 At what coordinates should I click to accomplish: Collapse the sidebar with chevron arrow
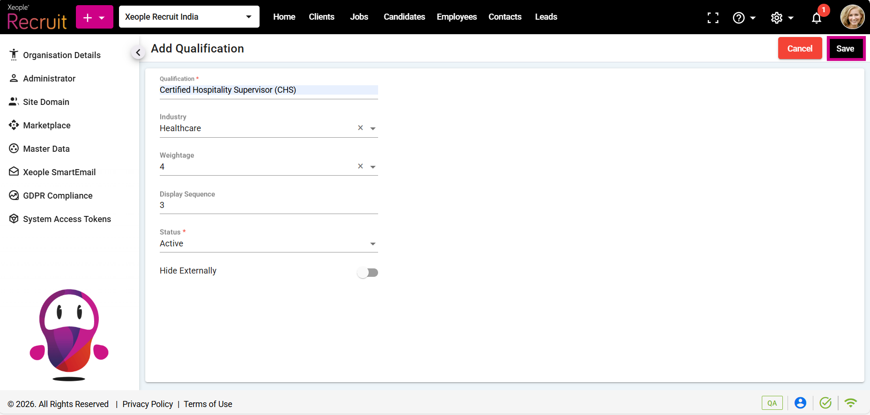(138, 52)
